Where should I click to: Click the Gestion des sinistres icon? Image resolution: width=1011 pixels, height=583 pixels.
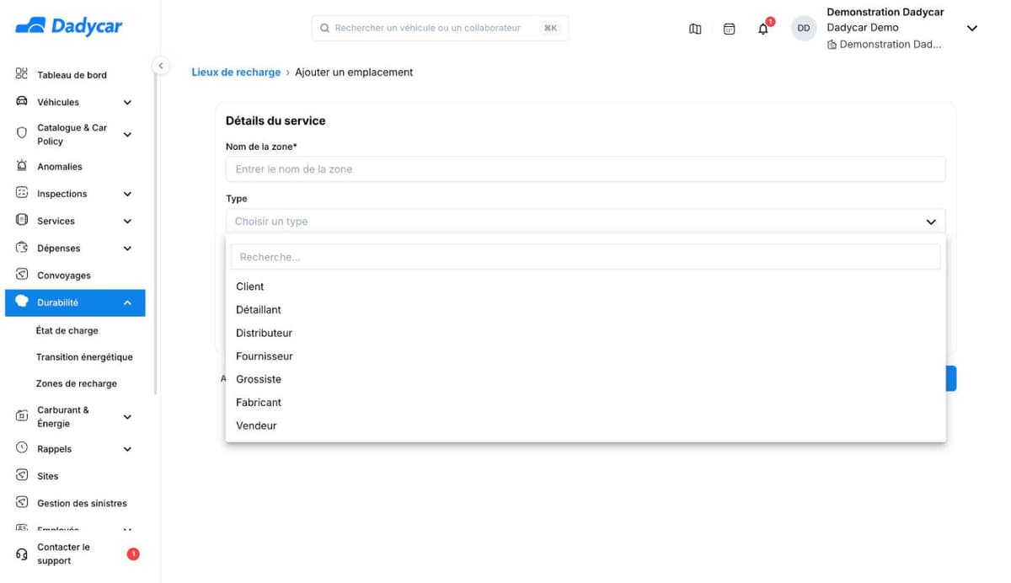tap(22, 502)
